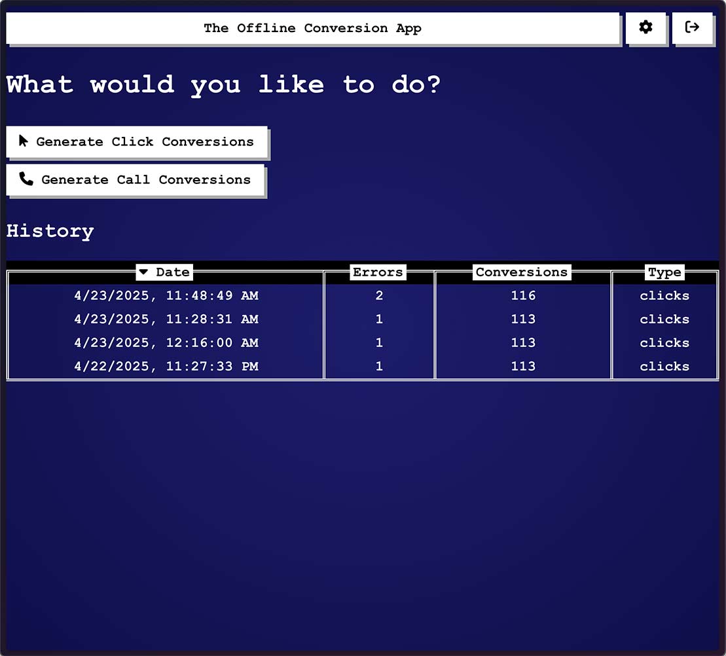Sort history by Date column header
This screenshot has height=656, width=726.
pos(172,272)
